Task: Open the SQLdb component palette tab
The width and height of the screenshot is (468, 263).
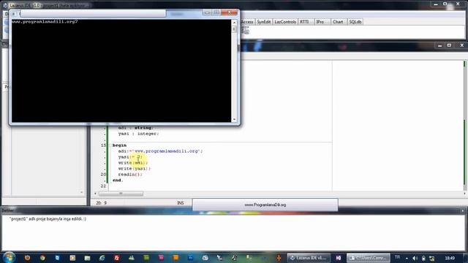Action: (x=355, y=22)
